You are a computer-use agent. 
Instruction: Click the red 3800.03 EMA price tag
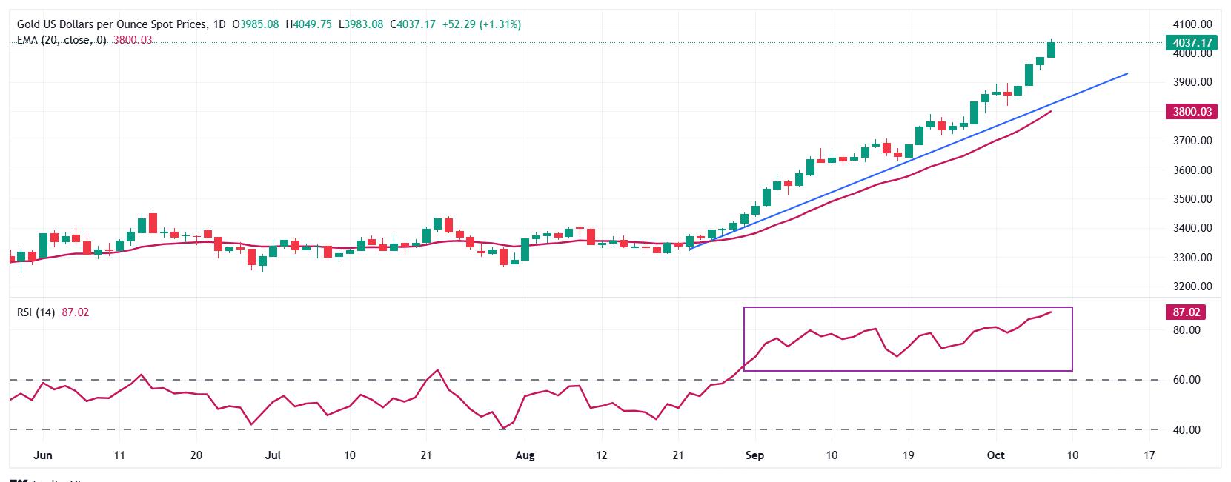pos(1192,112)
